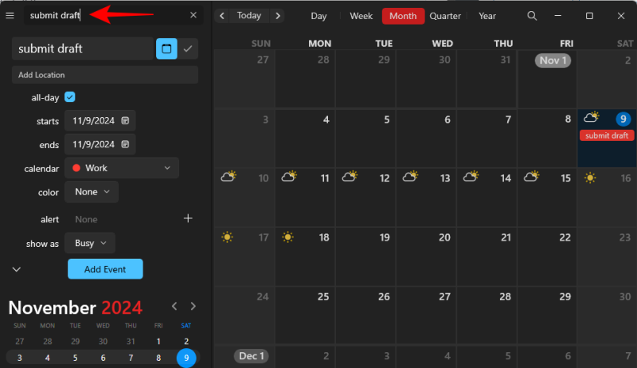
Task: Minimize the calendar window
Action: (x=558, y=16)
